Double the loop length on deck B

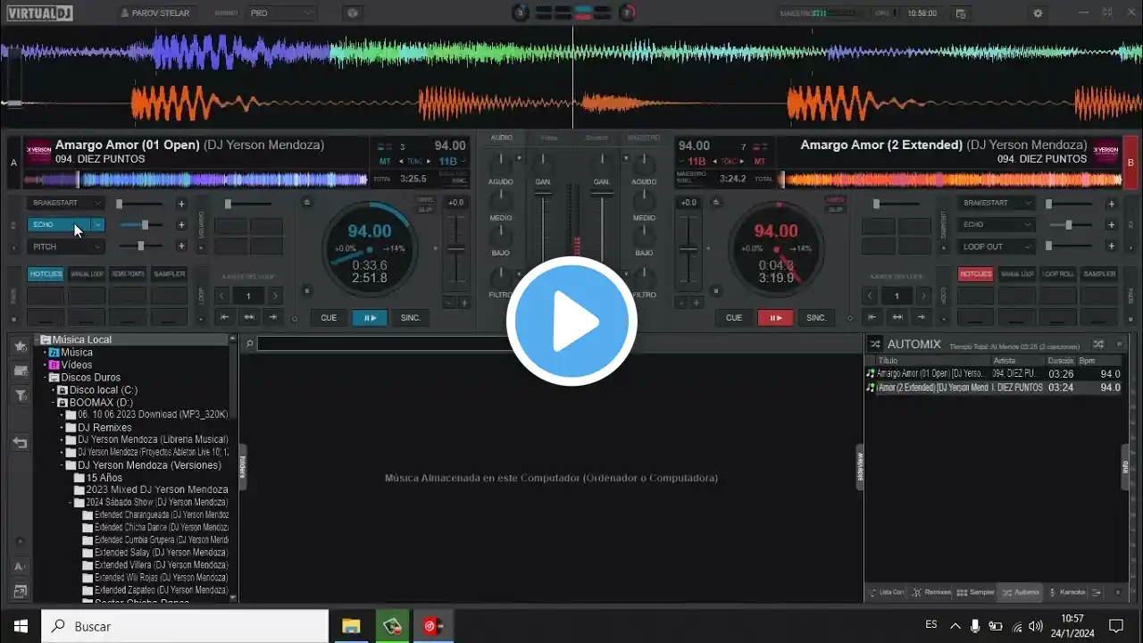click(923, 296)
